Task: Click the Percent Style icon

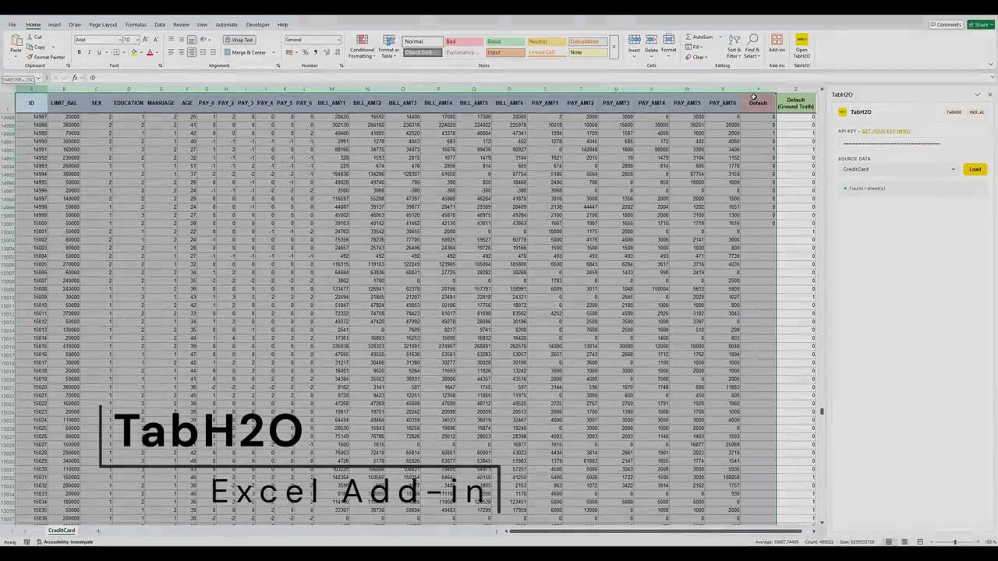Action: point(305,52)
